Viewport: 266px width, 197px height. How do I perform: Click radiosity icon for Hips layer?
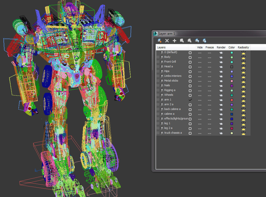(x=243, y=71)
